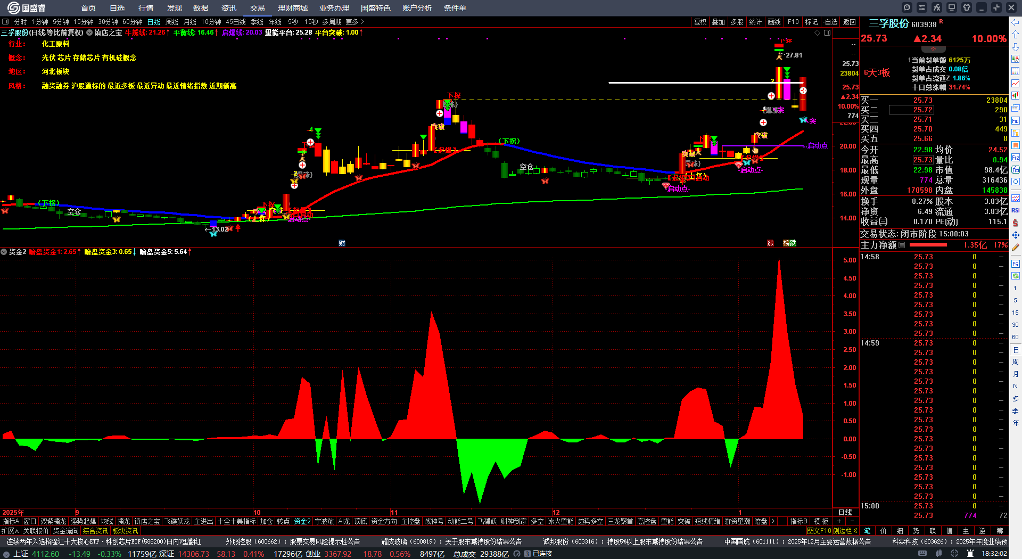Zoom in indicators with the + button
Image resolution: width=1022 pixels, height=559 pixels.
point(839,521)
